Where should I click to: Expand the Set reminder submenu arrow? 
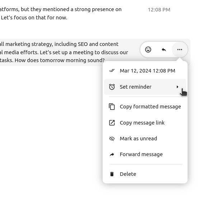[178, 87]
